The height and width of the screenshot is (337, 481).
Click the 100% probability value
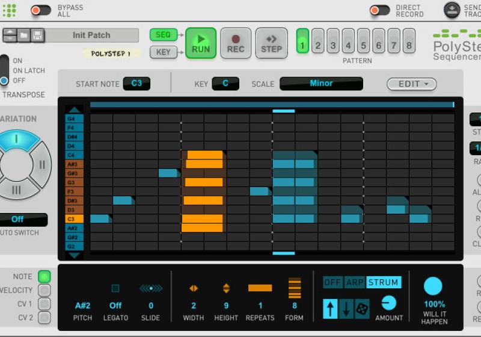(434, 304)
